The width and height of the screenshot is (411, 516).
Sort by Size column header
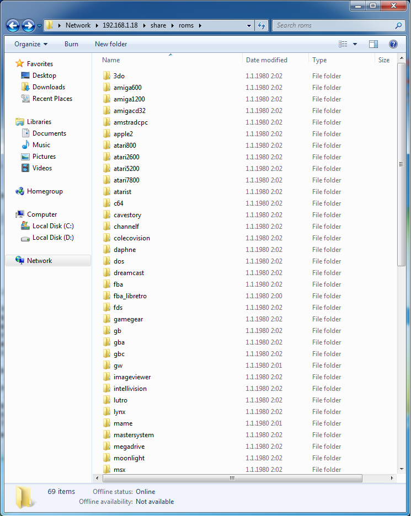pos(383,60)
